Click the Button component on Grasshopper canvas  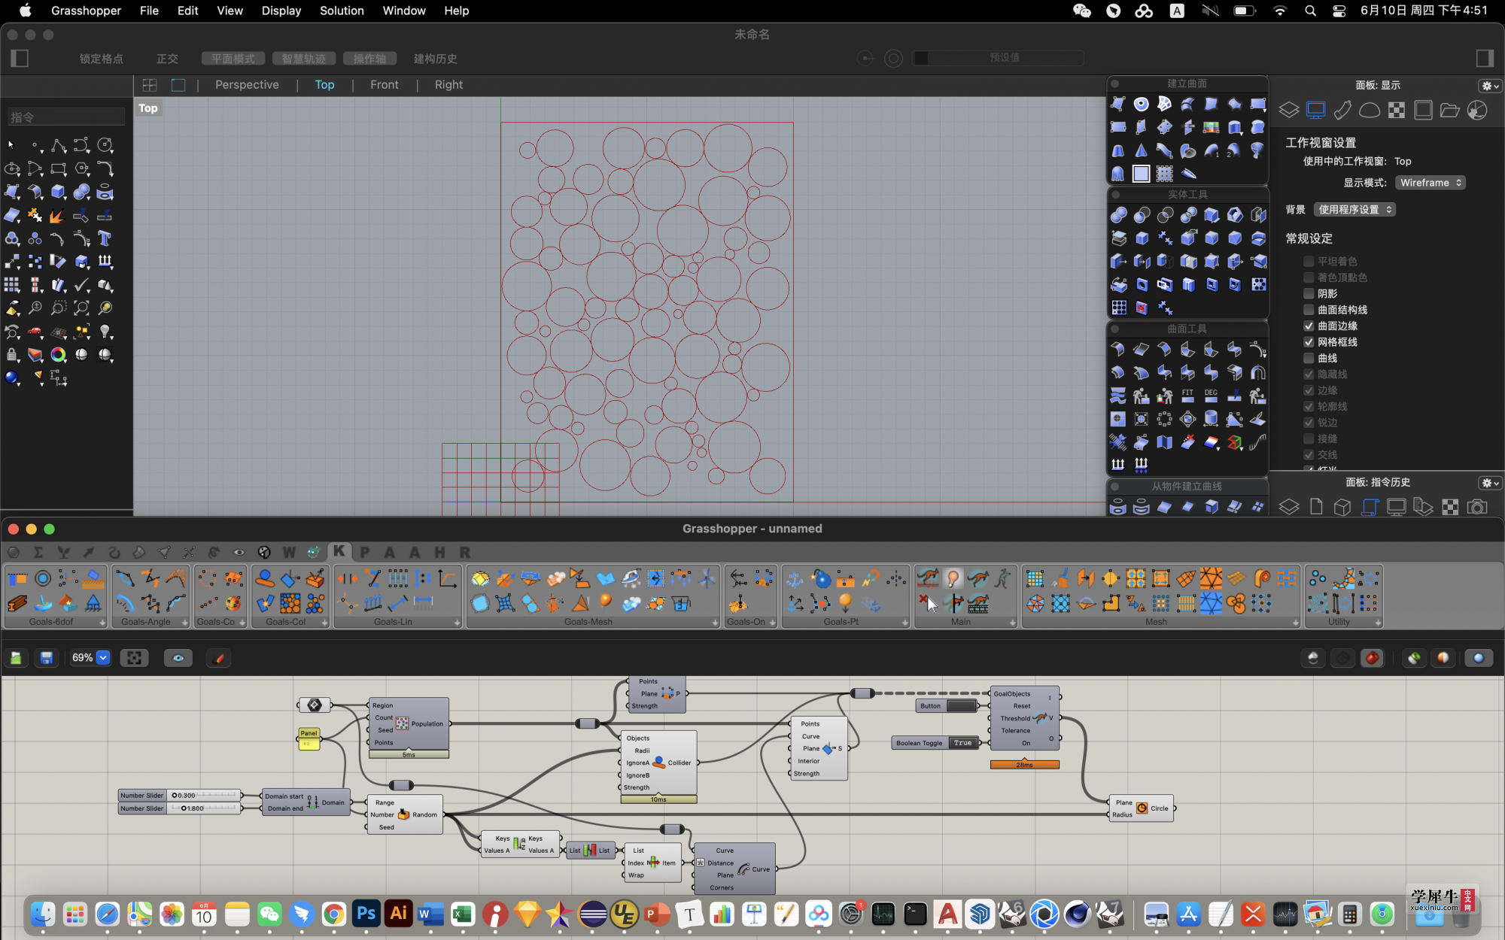947,706
